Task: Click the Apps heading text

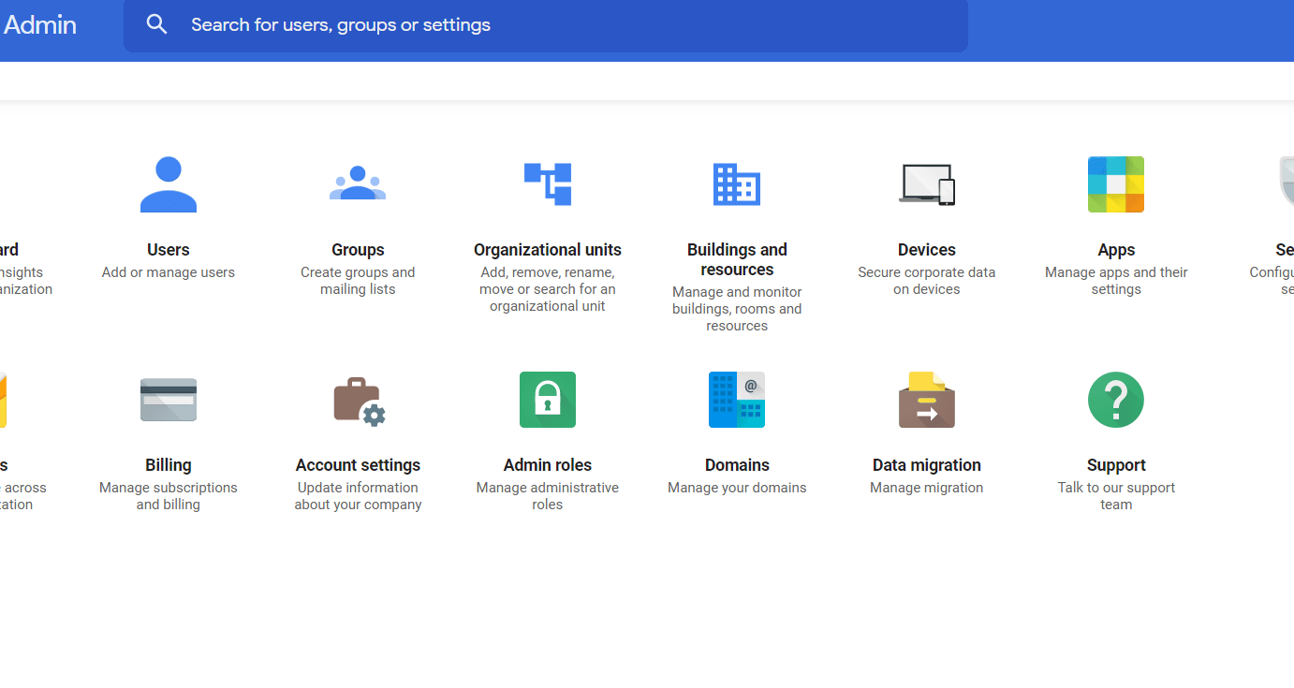Action: click(x=1116, y=250)
